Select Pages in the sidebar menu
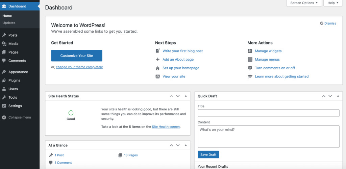Image resolution: width=346 pixels, height=169 pixels. point(13,52)
